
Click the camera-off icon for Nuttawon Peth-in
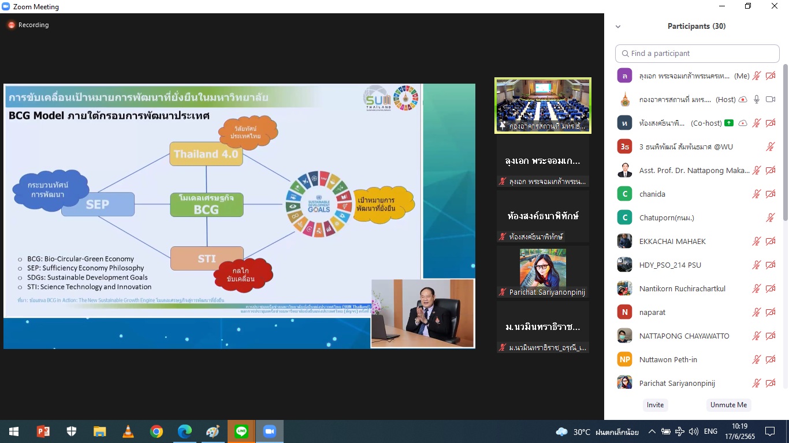point(771,360)
